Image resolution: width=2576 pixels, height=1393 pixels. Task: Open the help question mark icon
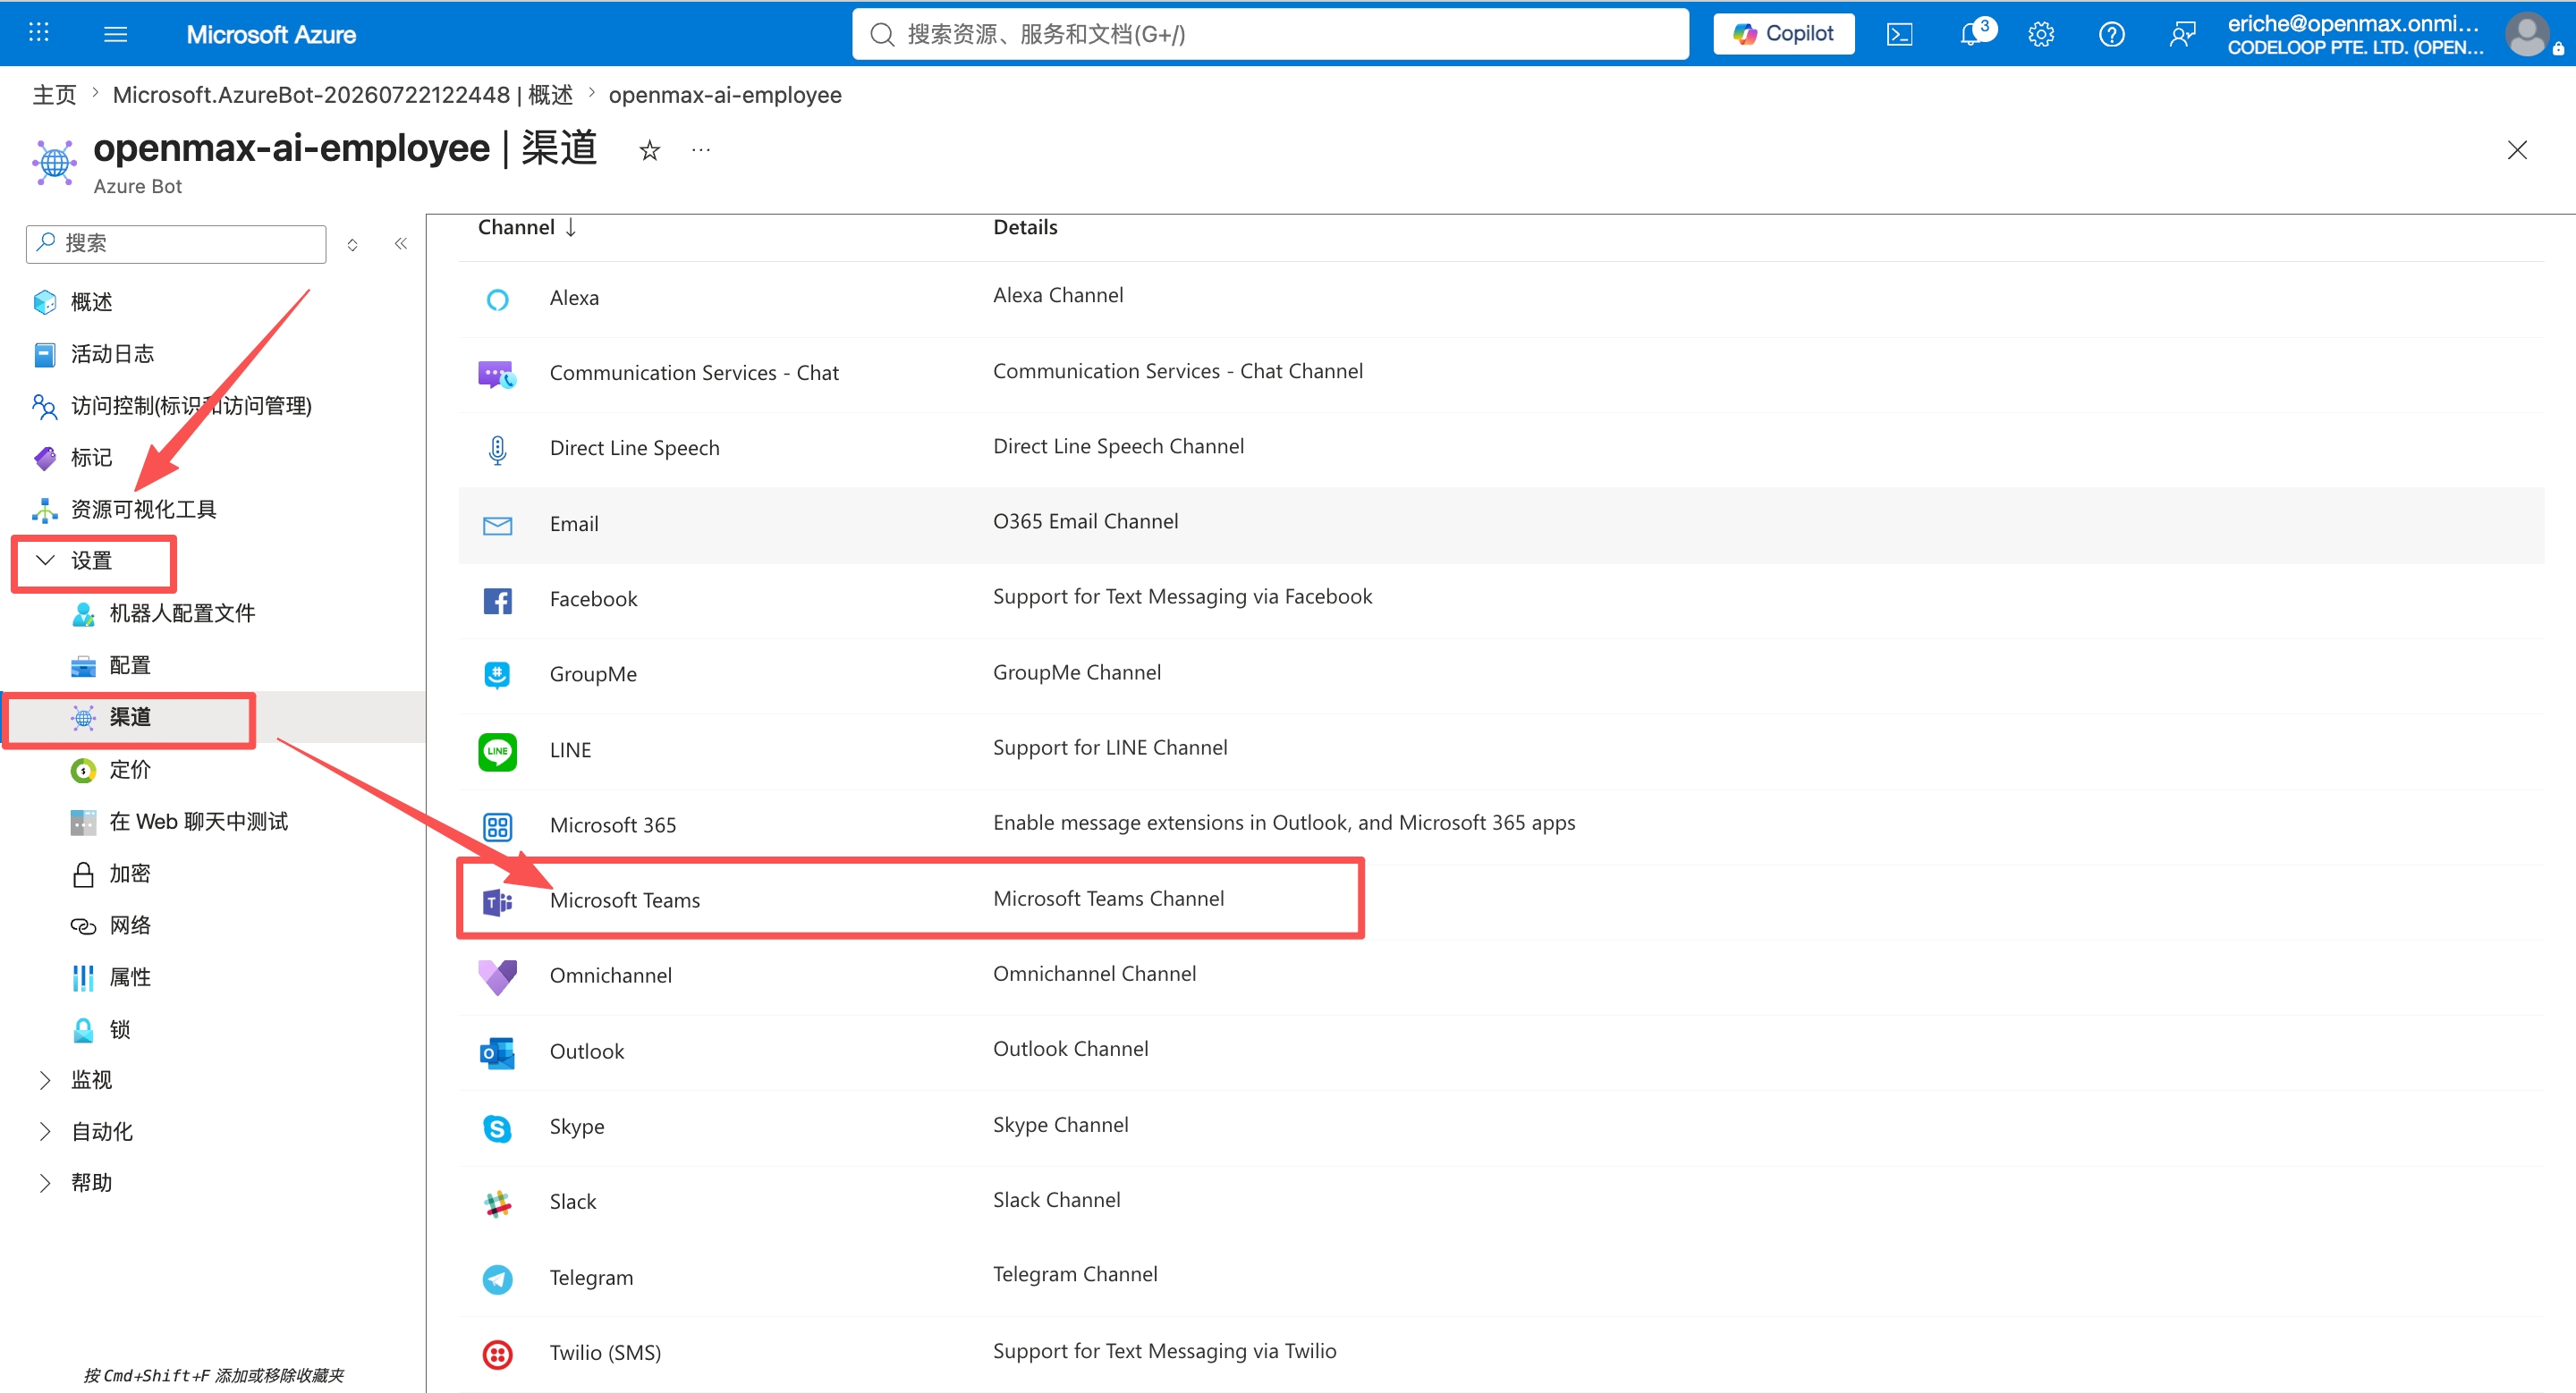point(2112,34)
